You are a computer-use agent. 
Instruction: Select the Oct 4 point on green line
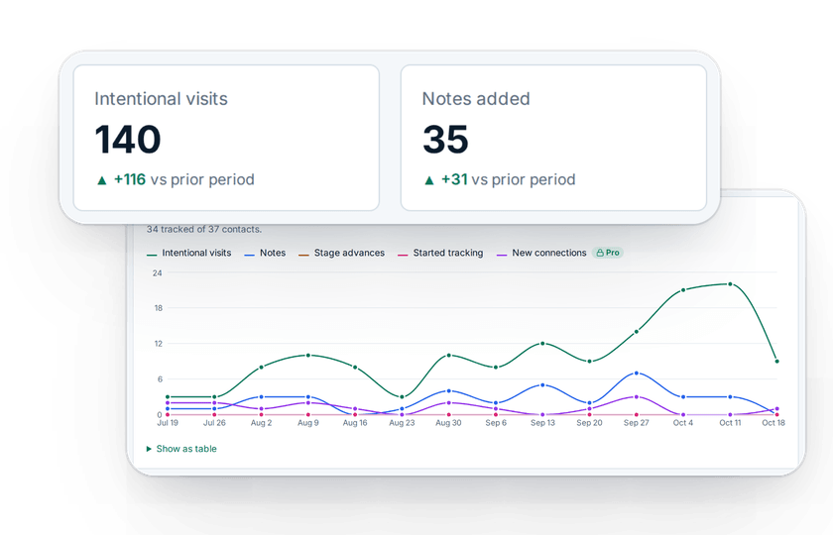click(683, 290)
